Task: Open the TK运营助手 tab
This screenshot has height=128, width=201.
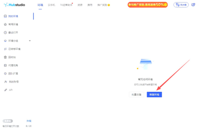Action: [x=66, y=5]
